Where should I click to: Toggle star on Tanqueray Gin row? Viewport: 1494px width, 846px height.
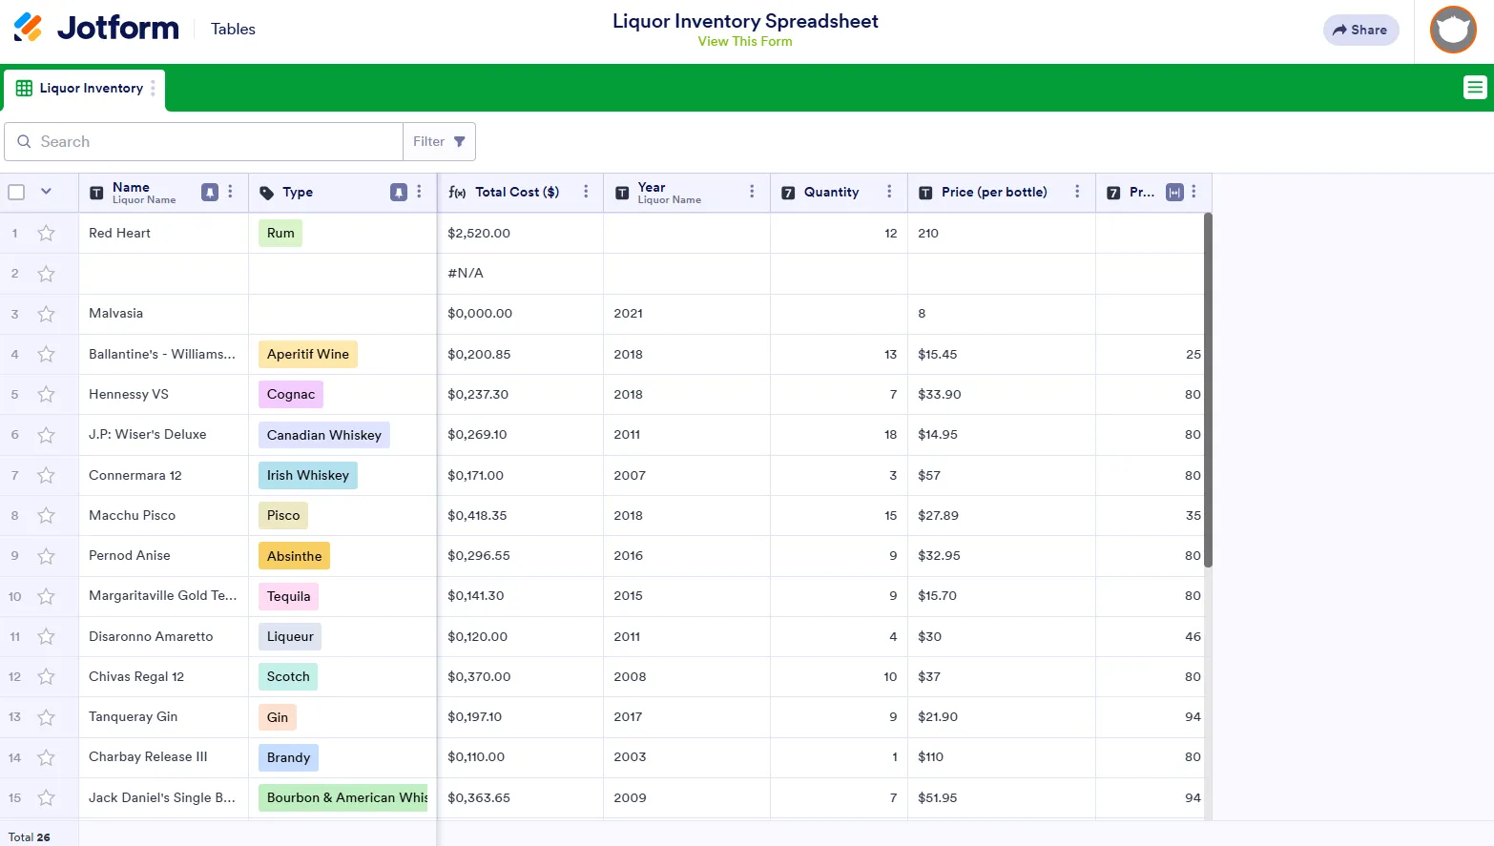click(x=46, y=717)
